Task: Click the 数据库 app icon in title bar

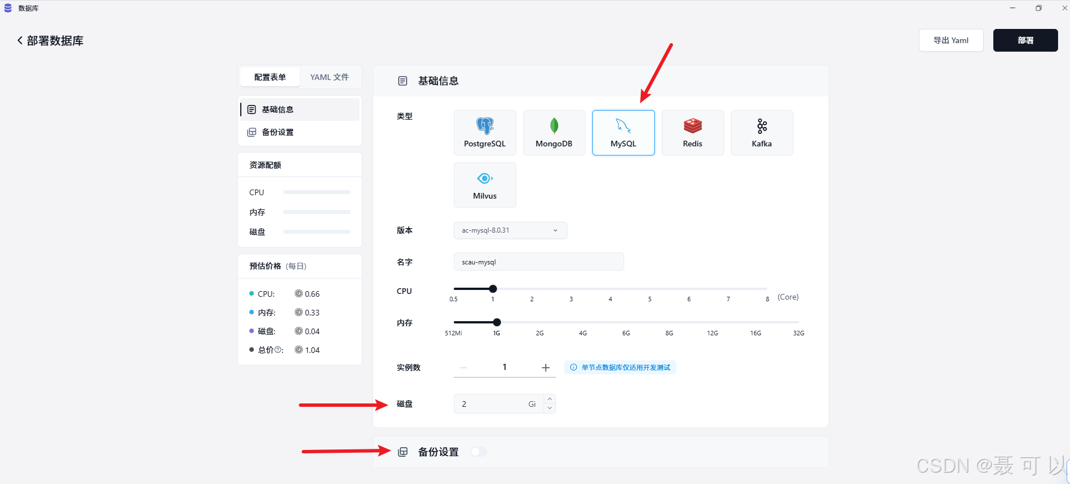Action: click(x=8, y=8)
